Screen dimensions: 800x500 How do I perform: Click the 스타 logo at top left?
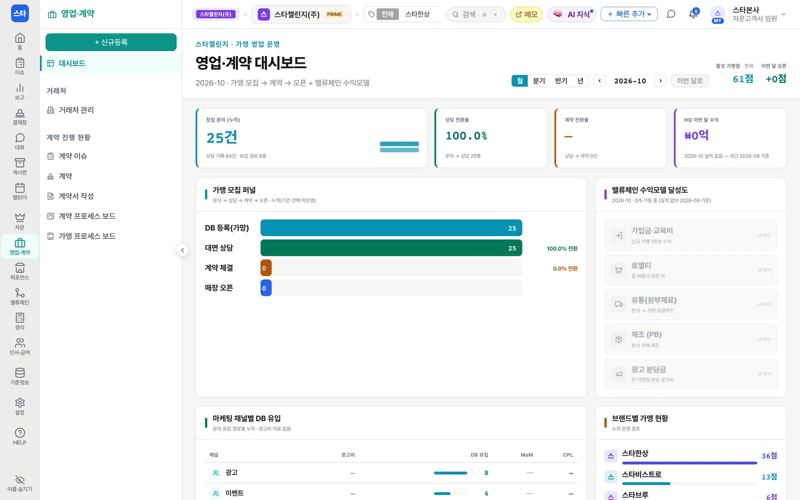[x=20, y=13]
